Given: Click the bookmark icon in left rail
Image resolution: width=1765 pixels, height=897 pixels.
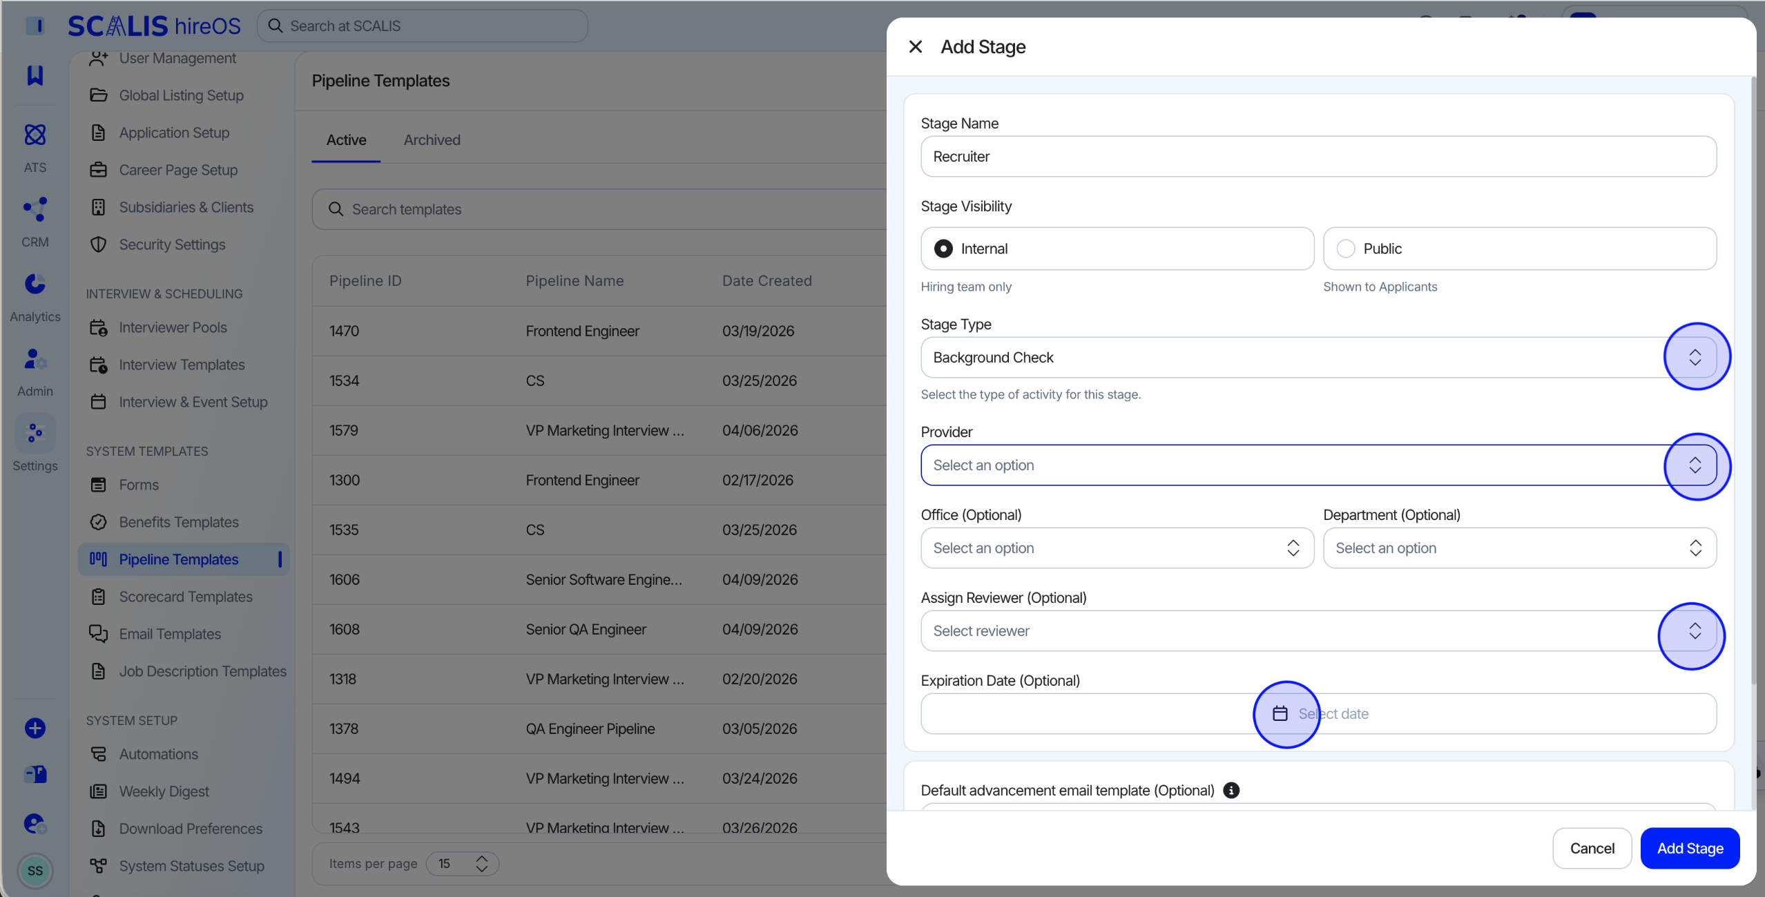Looking at the screenshot, I should coord(35,75).
